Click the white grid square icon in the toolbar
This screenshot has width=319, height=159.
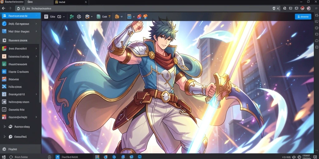point(46,17)
